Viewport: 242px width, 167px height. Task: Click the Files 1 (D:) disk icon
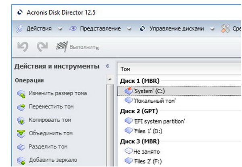click(129, 131)
